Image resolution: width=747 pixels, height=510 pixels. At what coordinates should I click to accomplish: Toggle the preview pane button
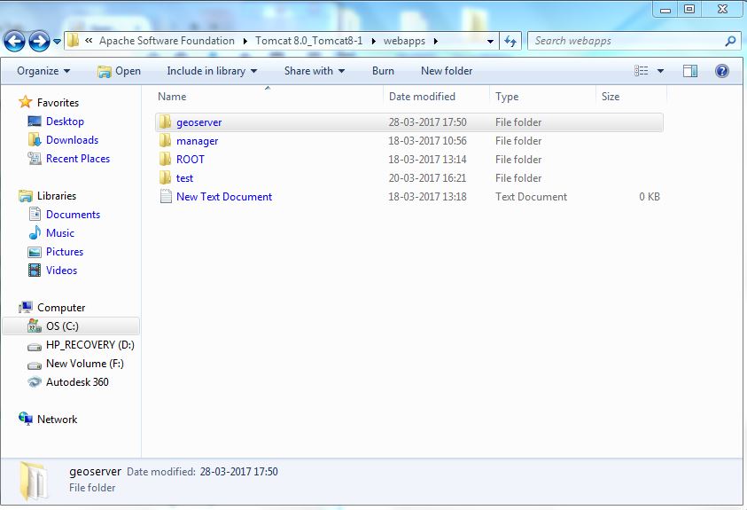690,71
